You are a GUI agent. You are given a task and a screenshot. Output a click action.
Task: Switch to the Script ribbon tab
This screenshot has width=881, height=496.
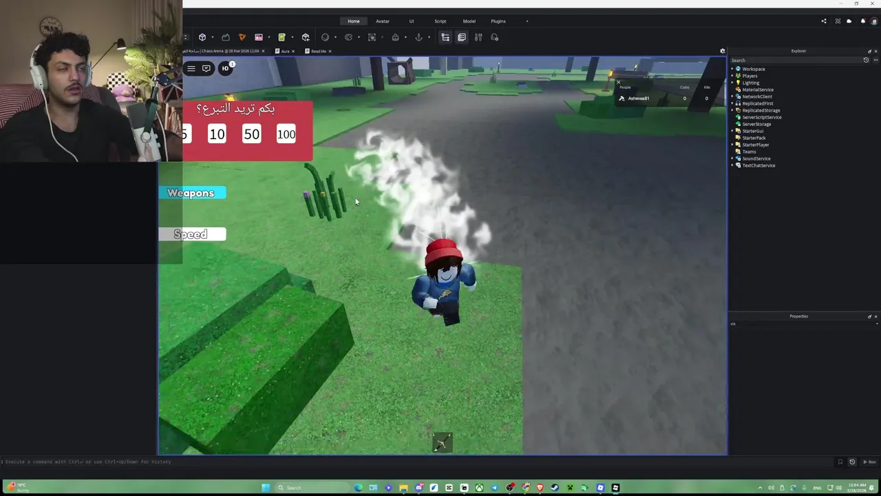click(x=440, y=21)
